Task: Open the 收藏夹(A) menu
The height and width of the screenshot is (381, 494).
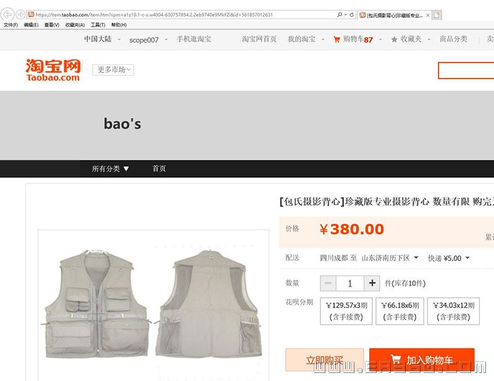Action: (x=75, y=25)
